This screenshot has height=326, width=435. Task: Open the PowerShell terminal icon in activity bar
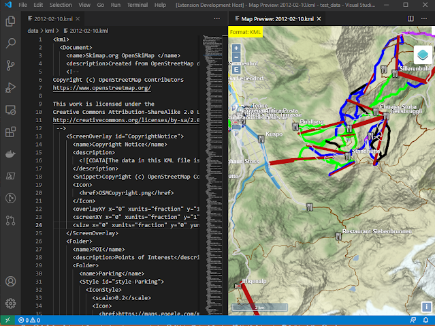point(10,176)
